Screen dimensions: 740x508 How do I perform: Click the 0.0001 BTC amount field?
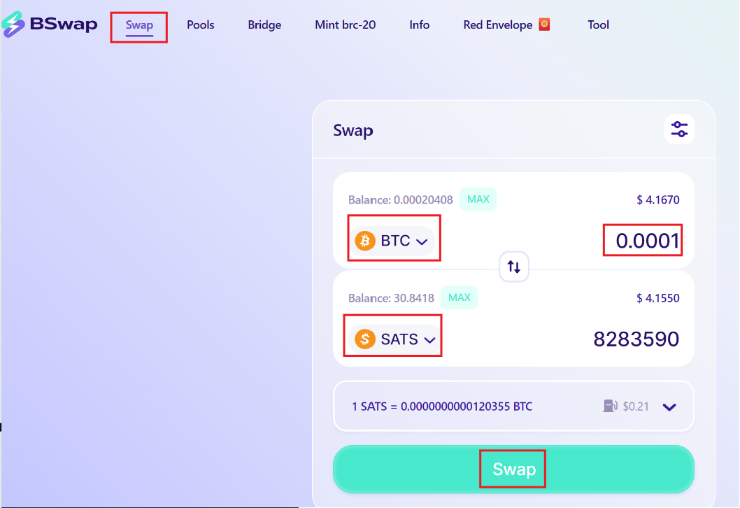pyautogui.click(x=642, y=240)
